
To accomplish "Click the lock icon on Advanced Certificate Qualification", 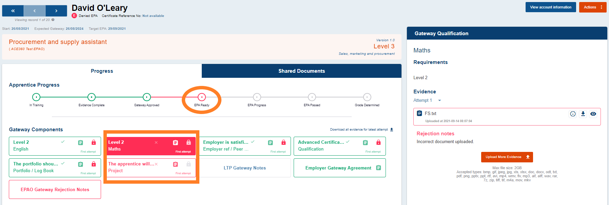I will point(378,142).
